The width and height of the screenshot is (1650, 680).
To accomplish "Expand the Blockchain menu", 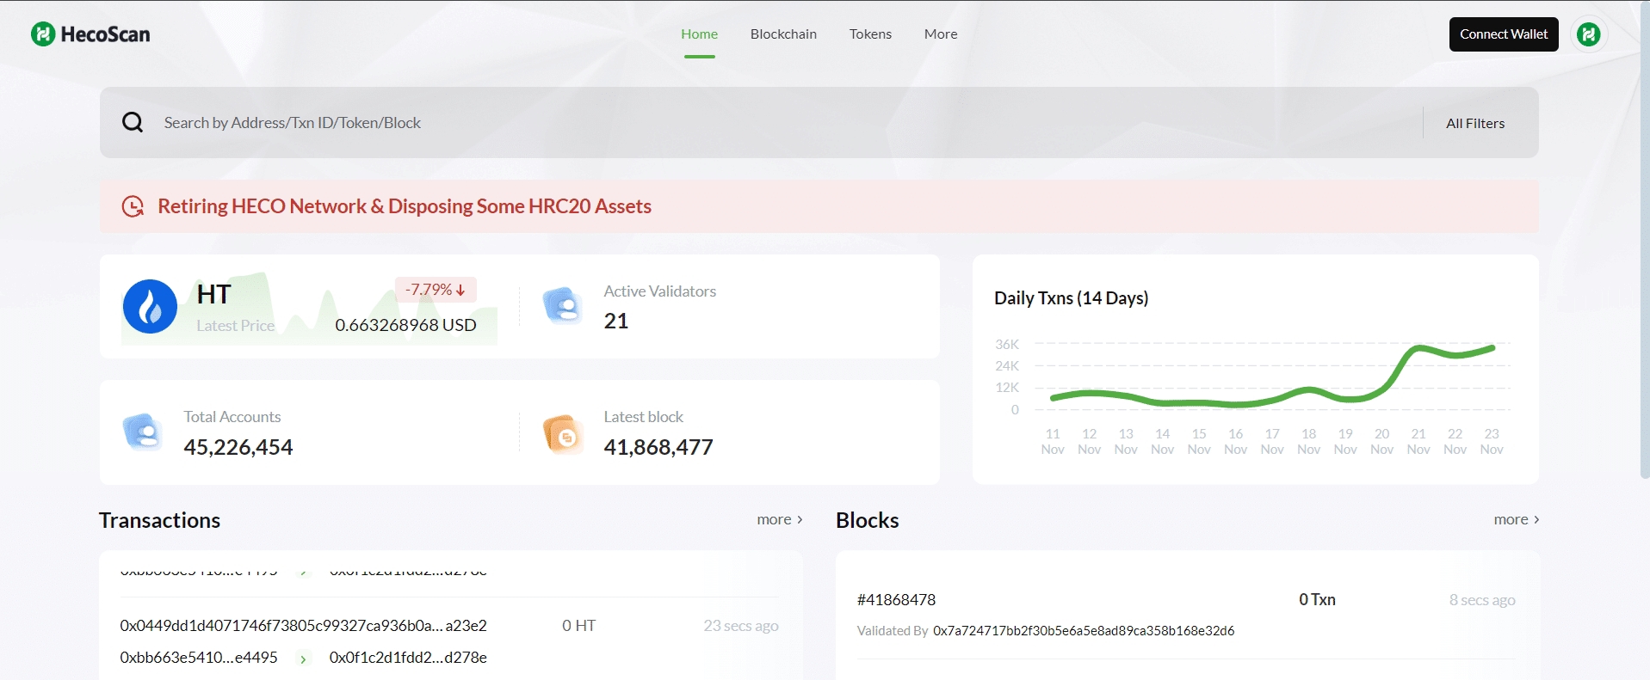I will point(783,34).
